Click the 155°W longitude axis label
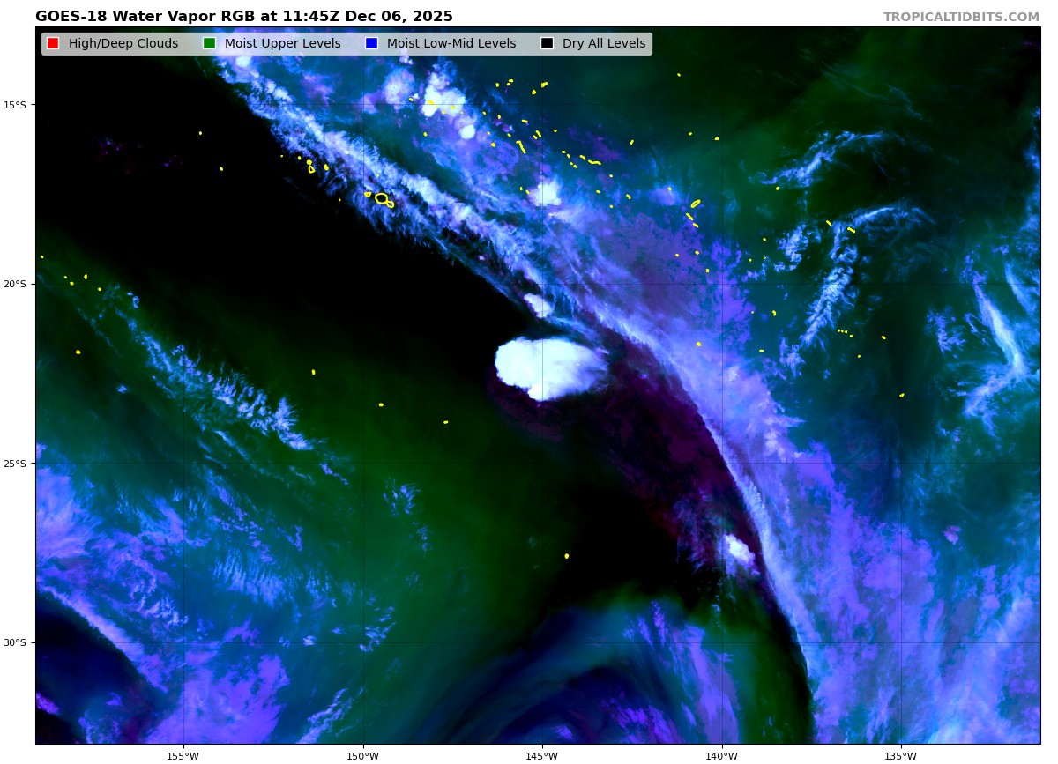Screen dimensions: 1058x764 tap(183, 755)
